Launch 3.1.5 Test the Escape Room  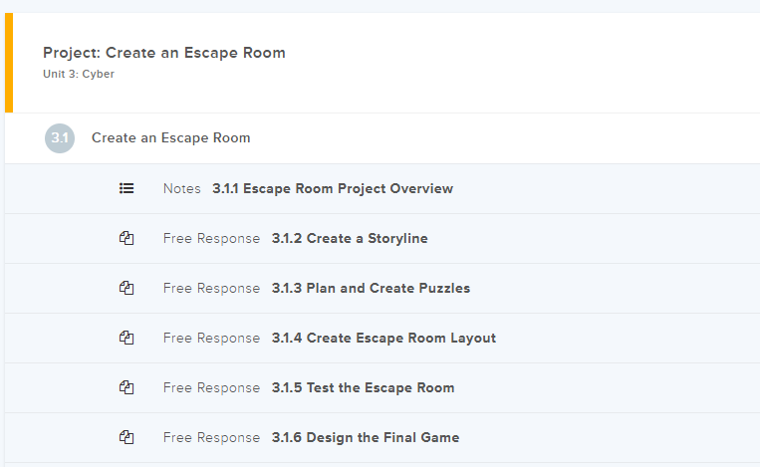pos(363,387)
